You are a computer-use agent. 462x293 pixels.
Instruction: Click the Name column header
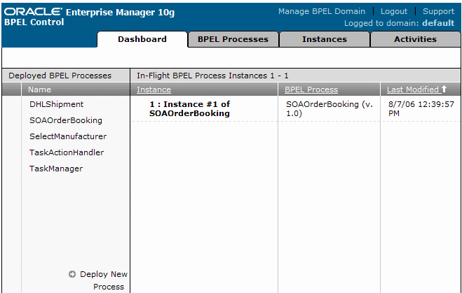pyautogui.click(x=39, y=90)
